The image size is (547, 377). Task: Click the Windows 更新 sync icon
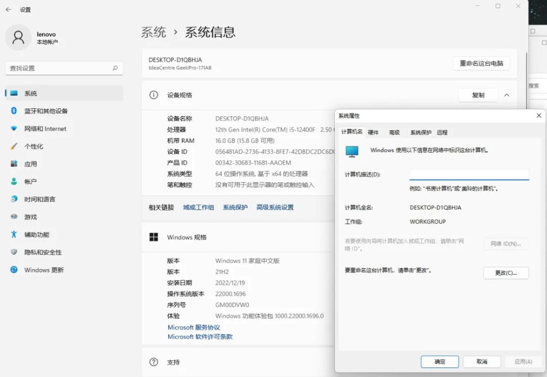[x=14, y=270]
